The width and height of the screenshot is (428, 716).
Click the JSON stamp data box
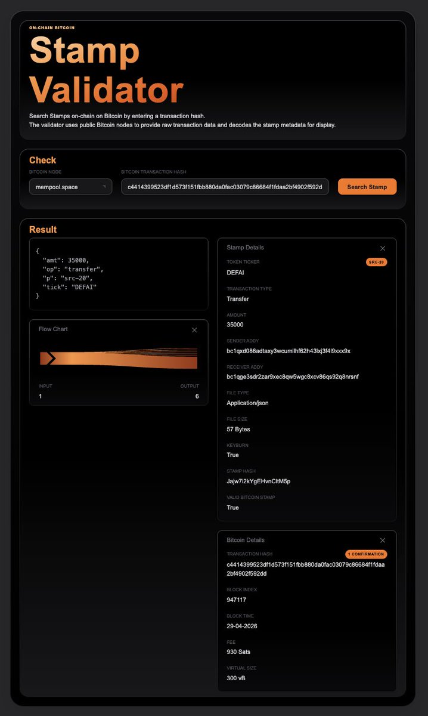point(119,274)
